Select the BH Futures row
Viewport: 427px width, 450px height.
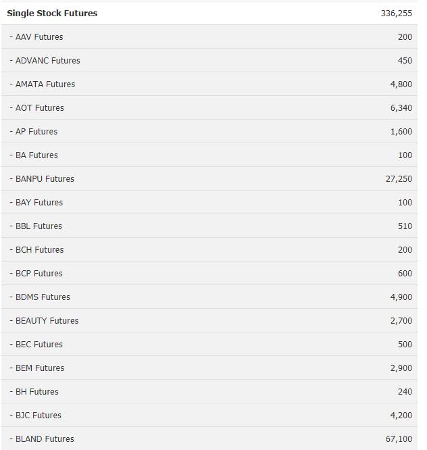(37, 392)
